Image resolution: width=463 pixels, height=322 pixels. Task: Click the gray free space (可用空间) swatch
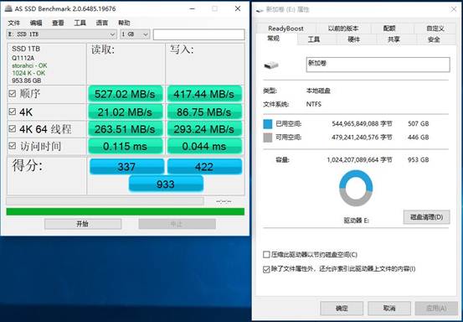(x=268, y=138)
